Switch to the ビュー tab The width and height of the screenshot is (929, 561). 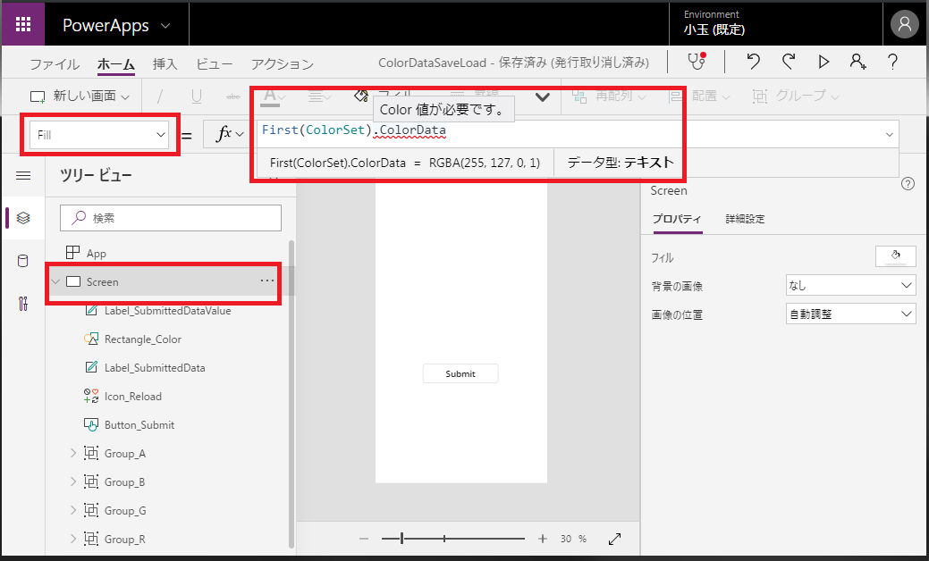tap(214, 64)
